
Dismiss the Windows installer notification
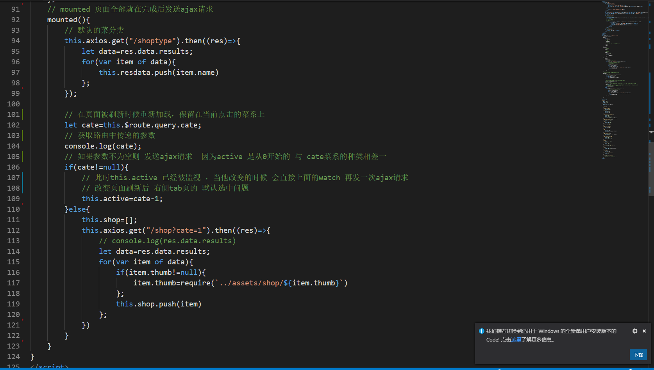point(644,331)
